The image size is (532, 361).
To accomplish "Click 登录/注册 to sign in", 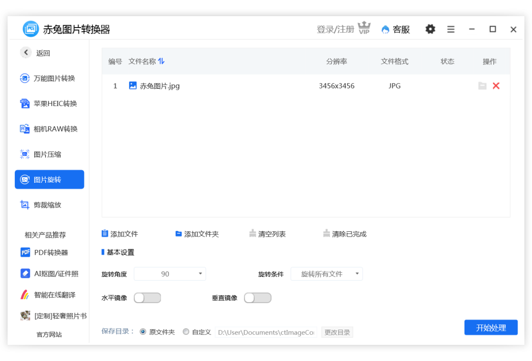I will [x=335, y=29].
